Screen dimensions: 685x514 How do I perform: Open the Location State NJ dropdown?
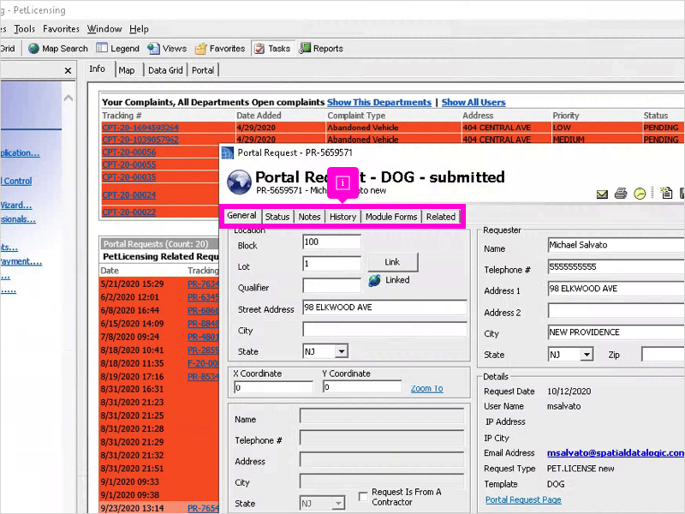click(x=342, y=351)
